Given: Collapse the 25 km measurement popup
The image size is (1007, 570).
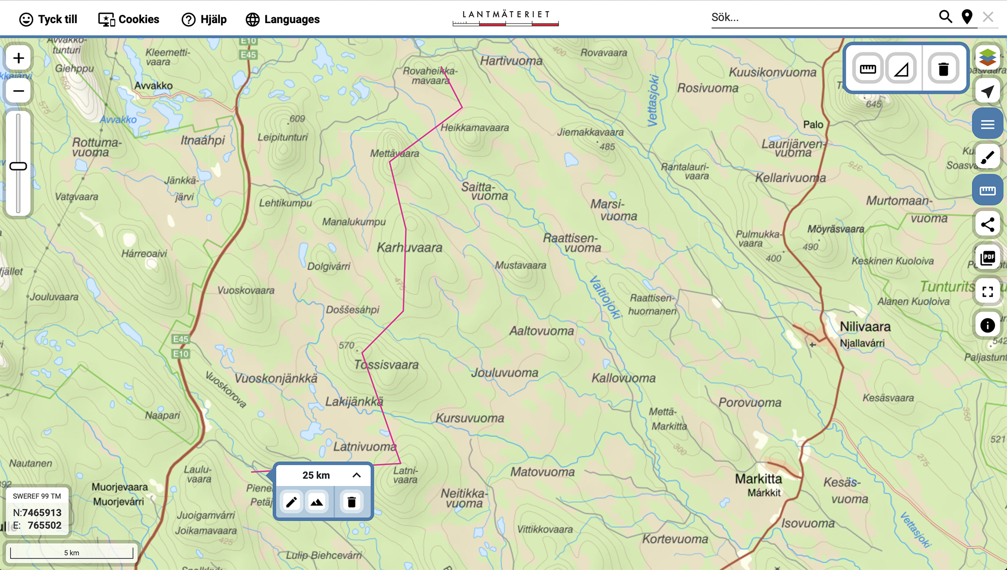Looking at the screenshot, I should tap(356, 475).
